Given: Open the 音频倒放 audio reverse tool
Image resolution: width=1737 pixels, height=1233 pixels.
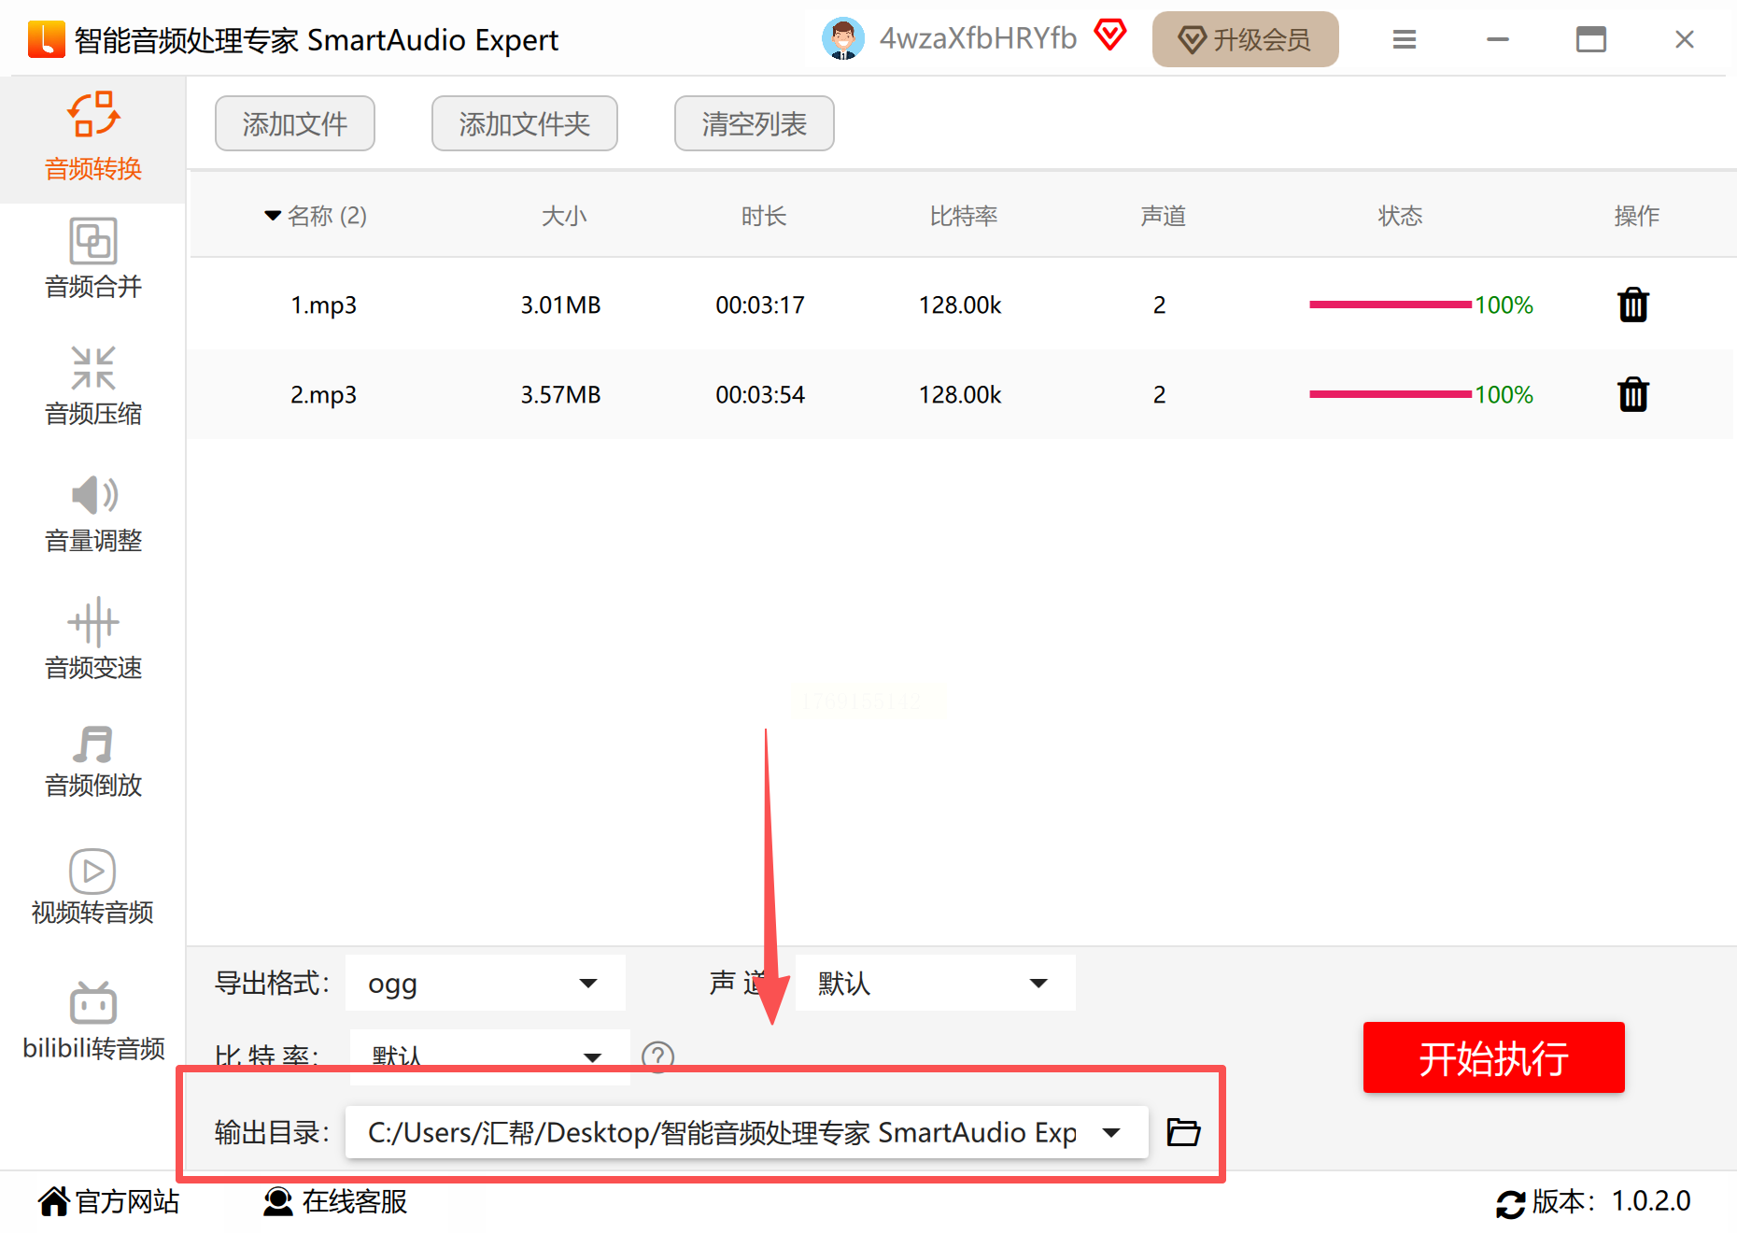Looking at the screenshot, I should 93,760.
